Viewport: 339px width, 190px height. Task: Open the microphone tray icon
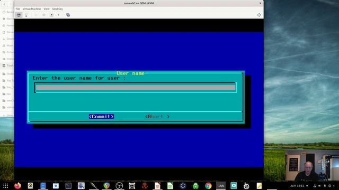(325, 186)
